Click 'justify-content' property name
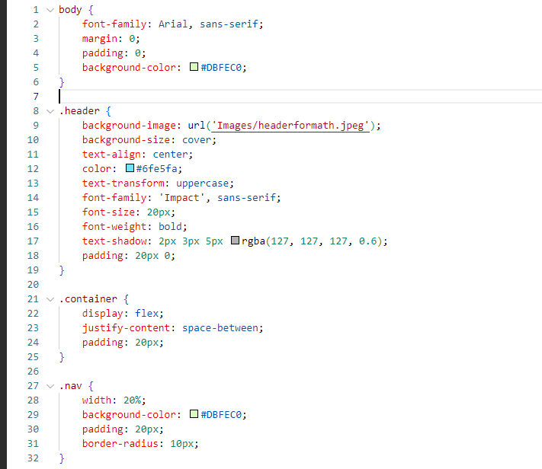542x469 pixels. tap(127, 328)
